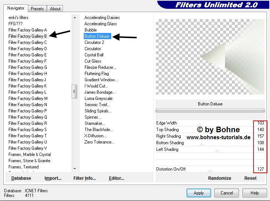Select Crystal Ball filter in list
Viewport: 270px width, 201px height.
click(x=94, y=55)
